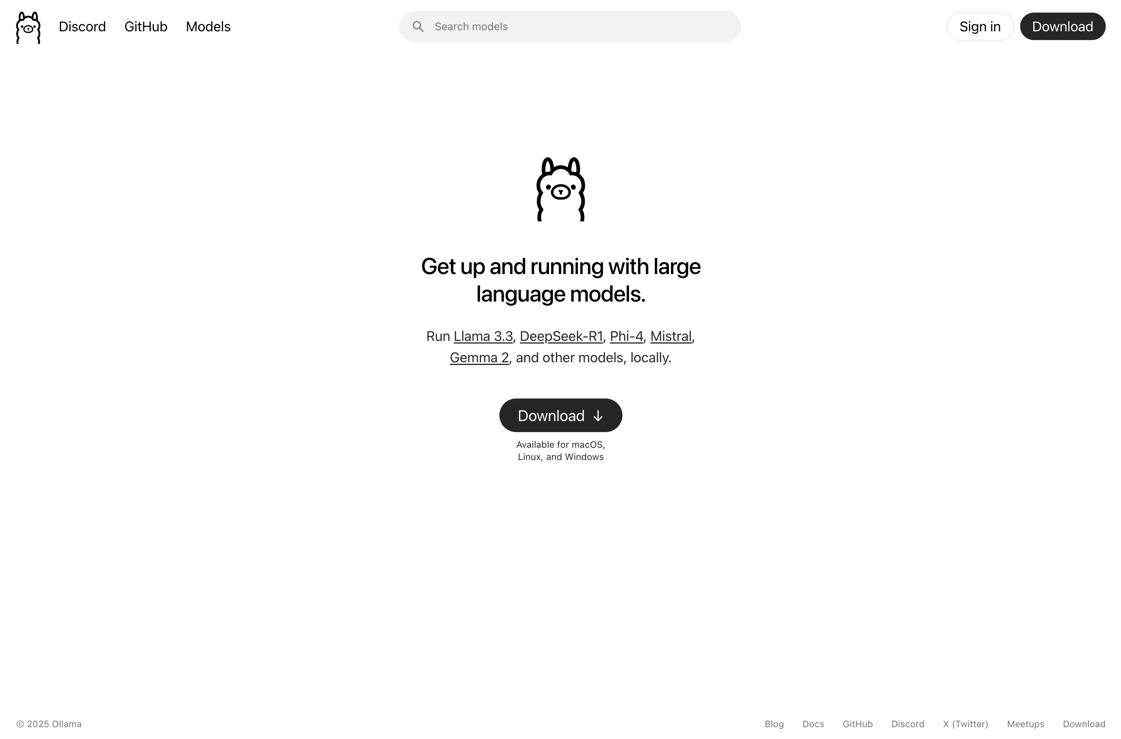Click the Blog footer link

coord(773,724)
